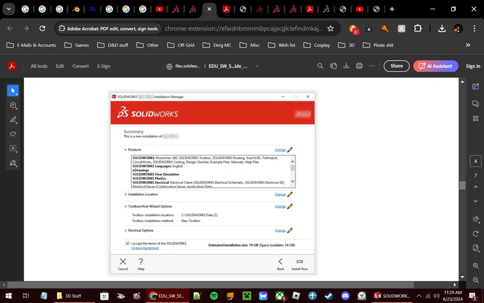Image resolution: width=484 pixels, height=303 pixels.
Task: Open the All tools menu
Action: tap(39, 66)
